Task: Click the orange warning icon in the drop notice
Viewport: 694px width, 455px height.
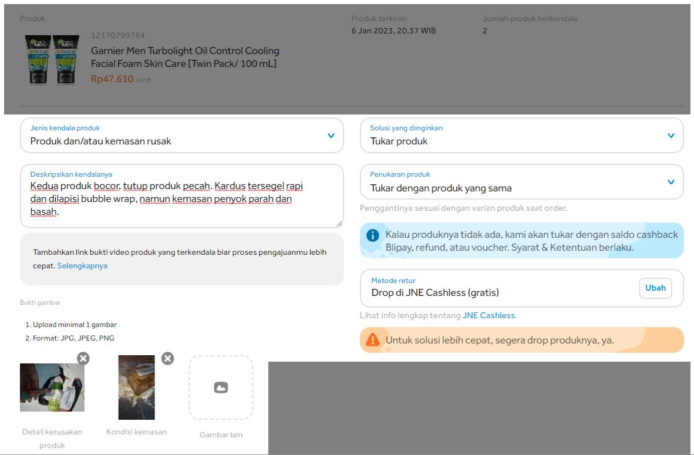Action: click(373, 340)
